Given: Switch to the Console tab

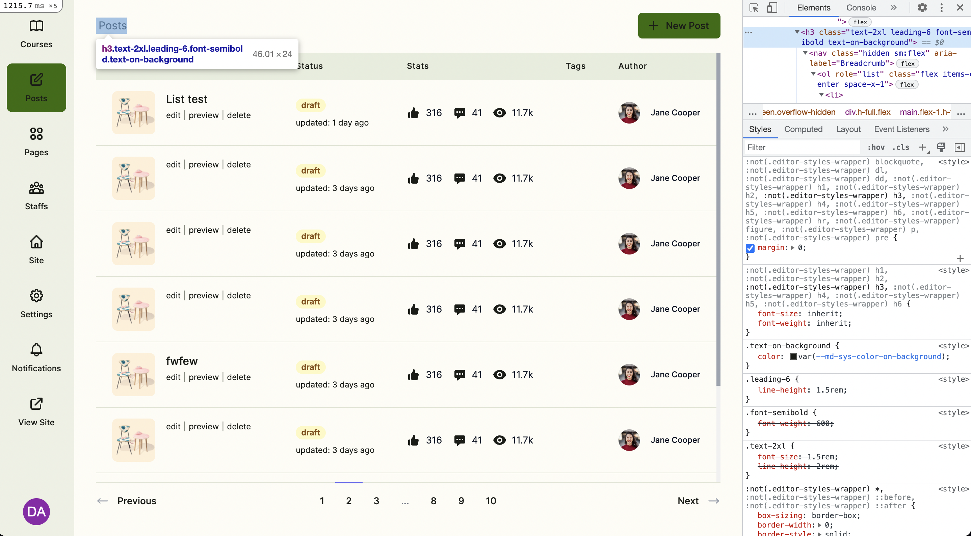Looking at the screenshot, I should tap(861, 7).
